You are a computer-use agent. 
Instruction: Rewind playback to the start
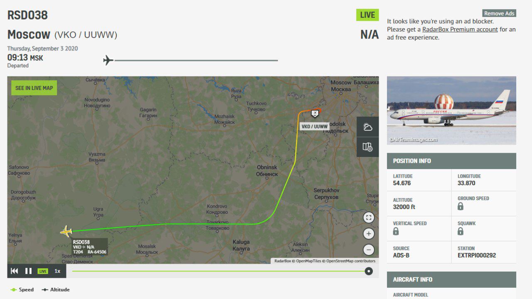point(14,271)
